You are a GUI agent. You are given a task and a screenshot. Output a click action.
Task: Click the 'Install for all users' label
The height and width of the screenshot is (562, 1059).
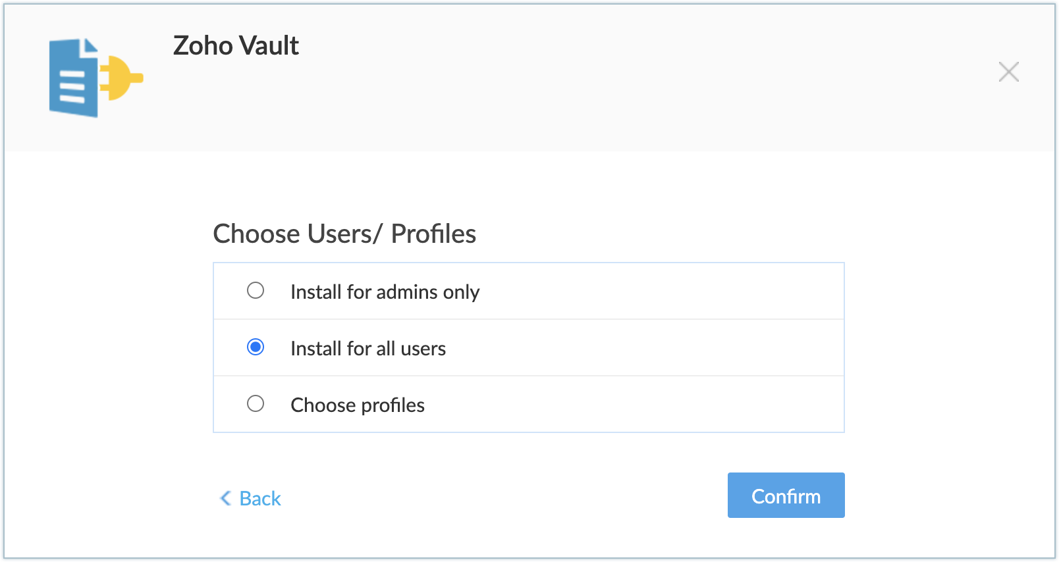367,349
